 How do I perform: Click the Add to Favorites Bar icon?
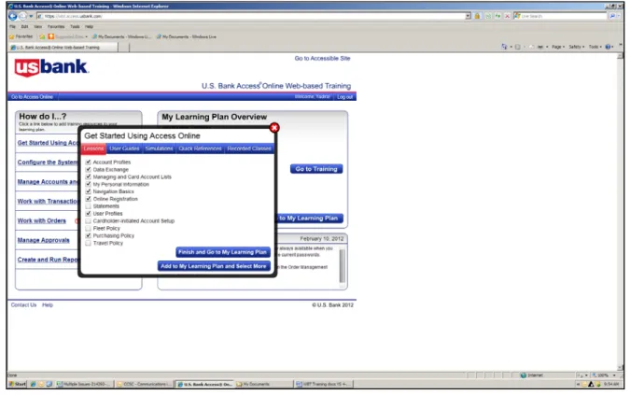(42, 36)
